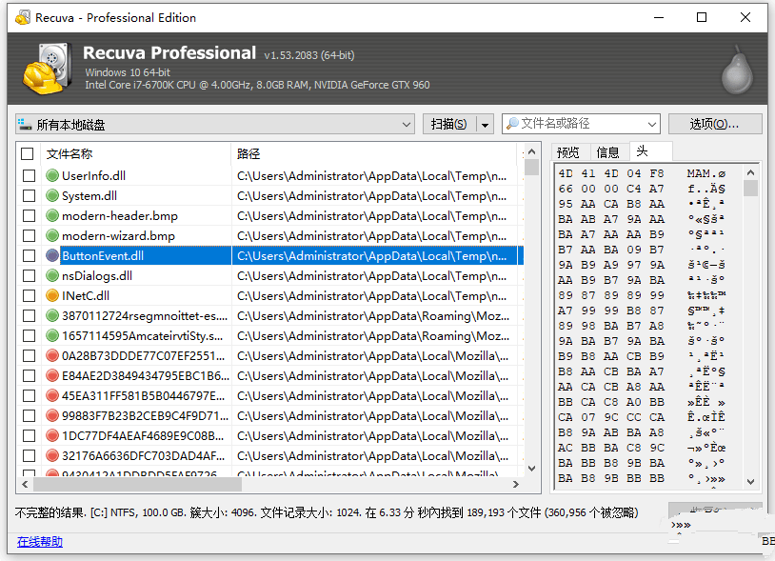This screenshot has height=561, width=775.
Task: Open the 在线帮助 online help link
Action: coord(40,542)
